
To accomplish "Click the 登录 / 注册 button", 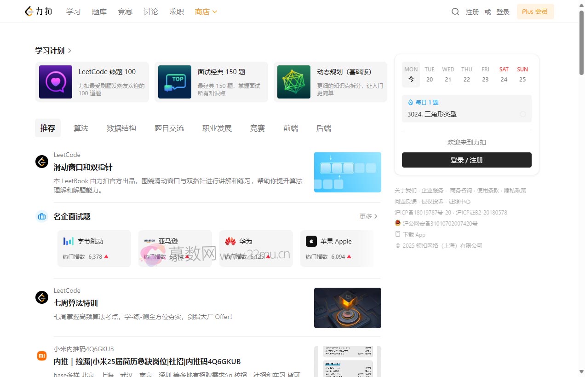I will pos(466,160).
